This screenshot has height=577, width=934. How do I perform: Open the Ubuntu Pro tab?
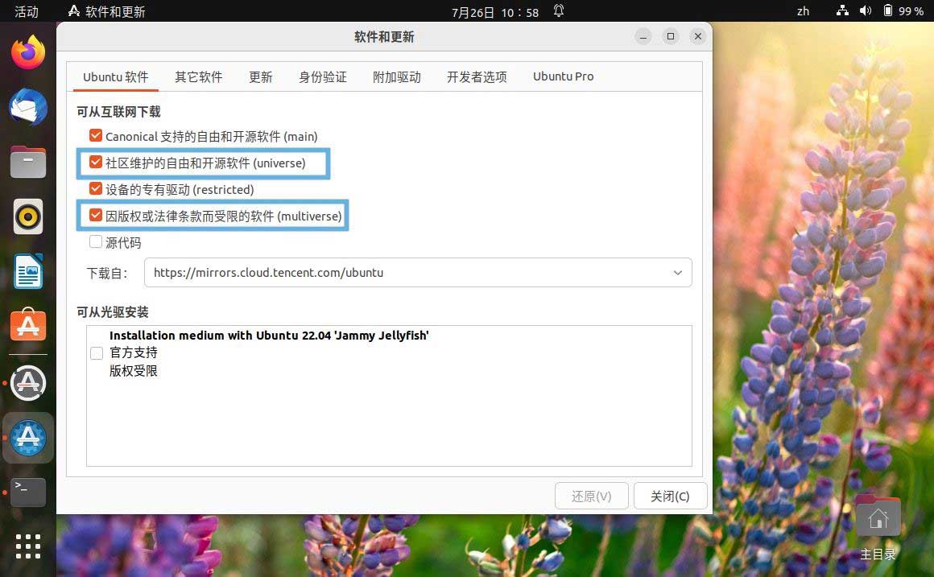563,76
